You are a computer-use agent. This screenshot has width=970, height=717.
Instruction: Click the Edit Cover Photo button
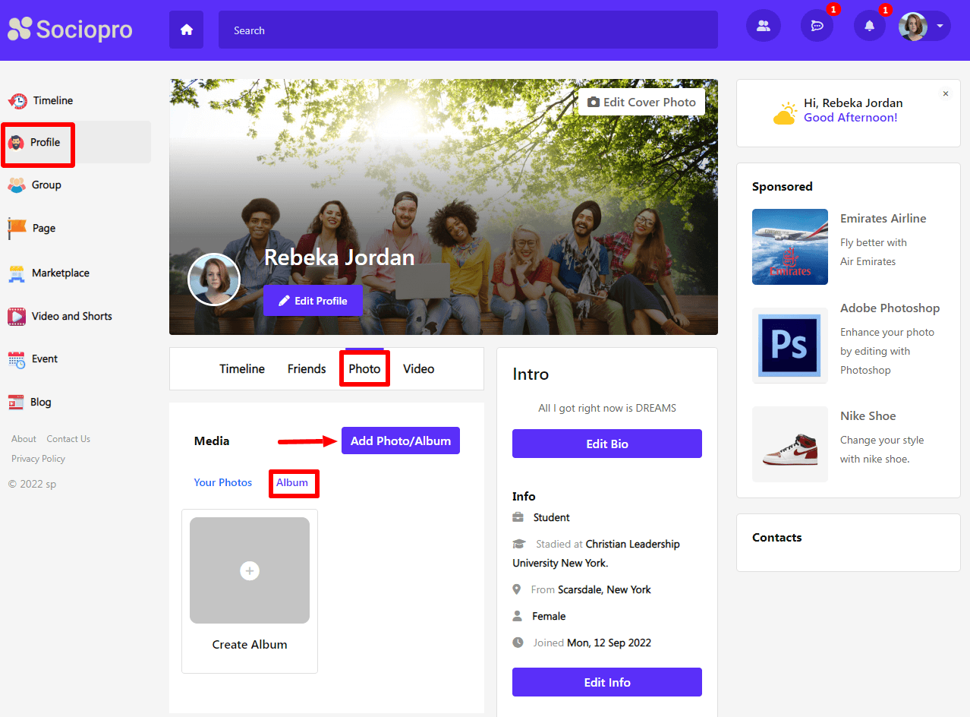click(x=641, y=102)
